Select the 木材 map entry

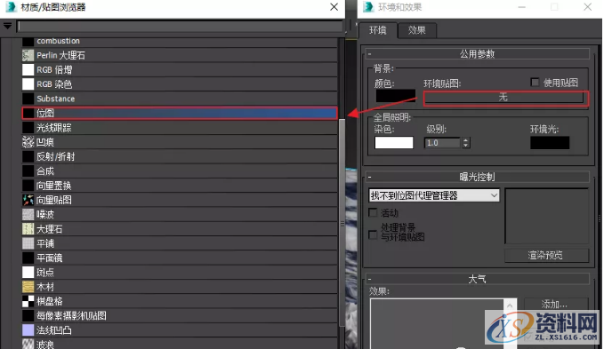point(180,287)
